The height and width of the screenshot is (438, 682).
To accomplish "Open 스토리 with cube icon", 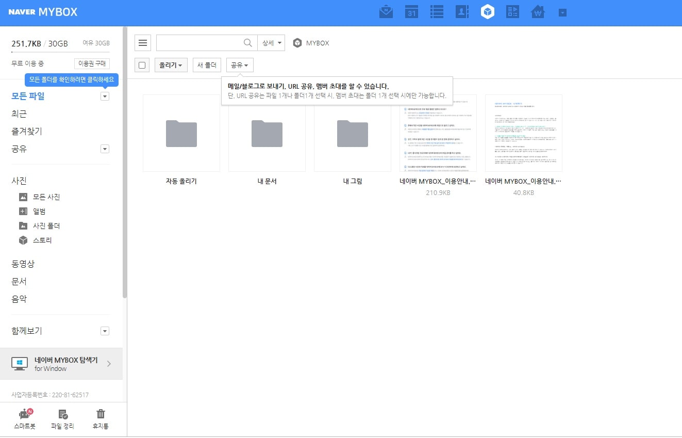I will point(35,240).
